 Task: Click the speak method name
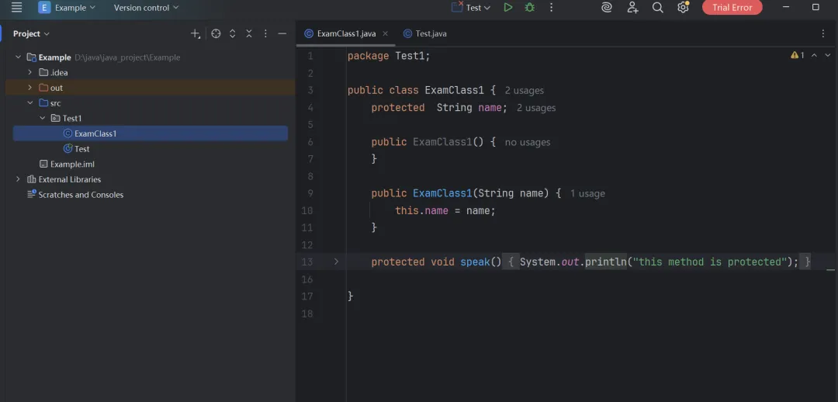tap(475, 262)
